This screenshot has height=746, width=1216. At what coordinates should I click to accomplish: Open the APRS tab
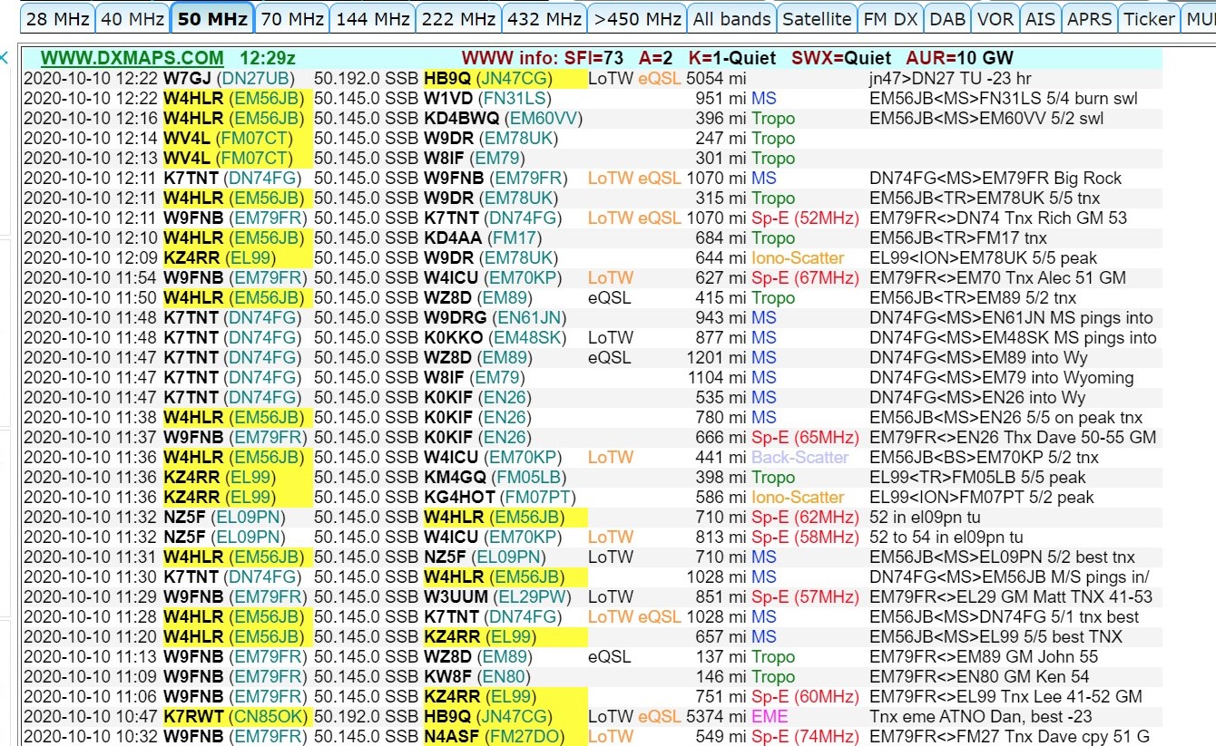[1089, 18]
